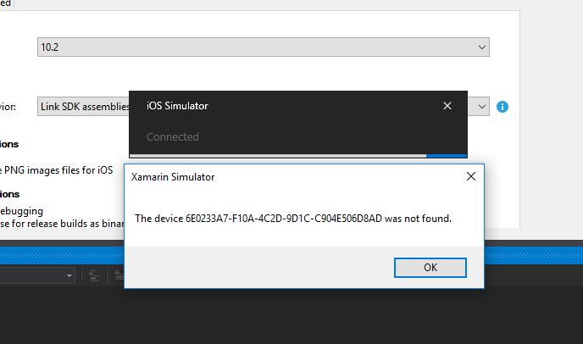Click the blue info icon beside linker dropdown
Screen dimensions: 583x344
pyautogui.click(x=502, y=107)
